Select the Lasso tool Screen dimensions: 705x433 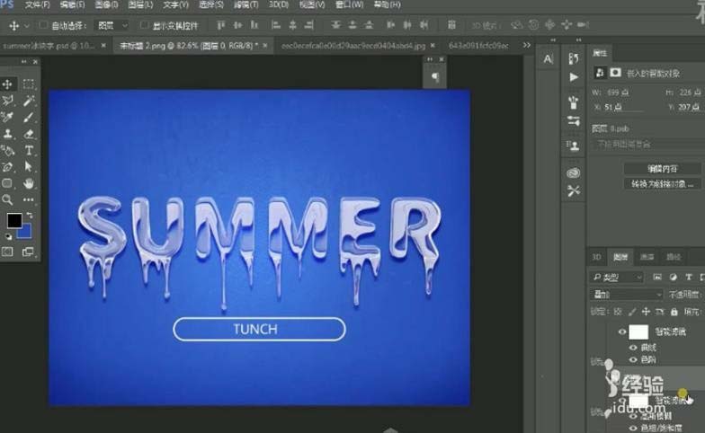coord(7,101)
